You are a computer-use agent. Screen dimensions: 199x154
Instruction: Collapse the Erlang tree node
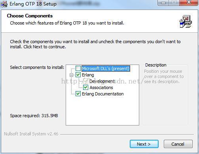pos(71,75)
